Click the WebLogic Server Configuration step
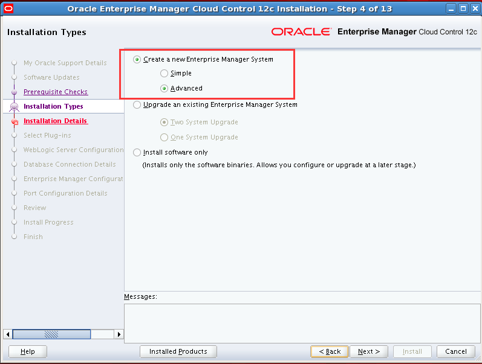This screenshot has width=482, height=364. tap(73, 150)
